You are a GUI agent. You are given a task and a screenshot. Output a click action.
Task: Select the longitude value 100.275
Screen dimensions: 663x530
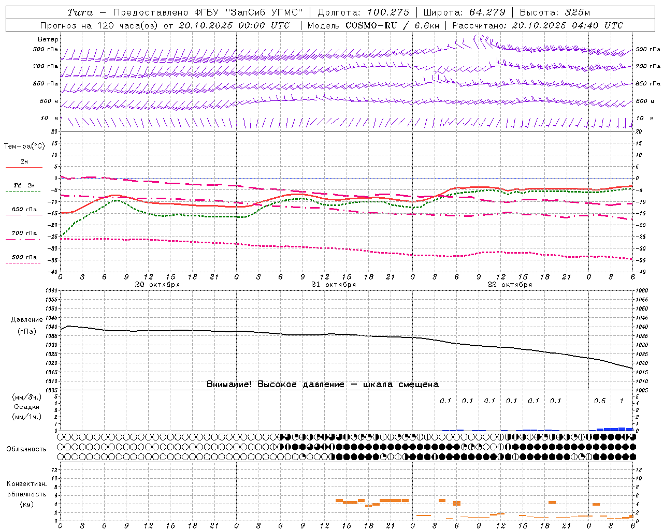click(x=388, y=12)
